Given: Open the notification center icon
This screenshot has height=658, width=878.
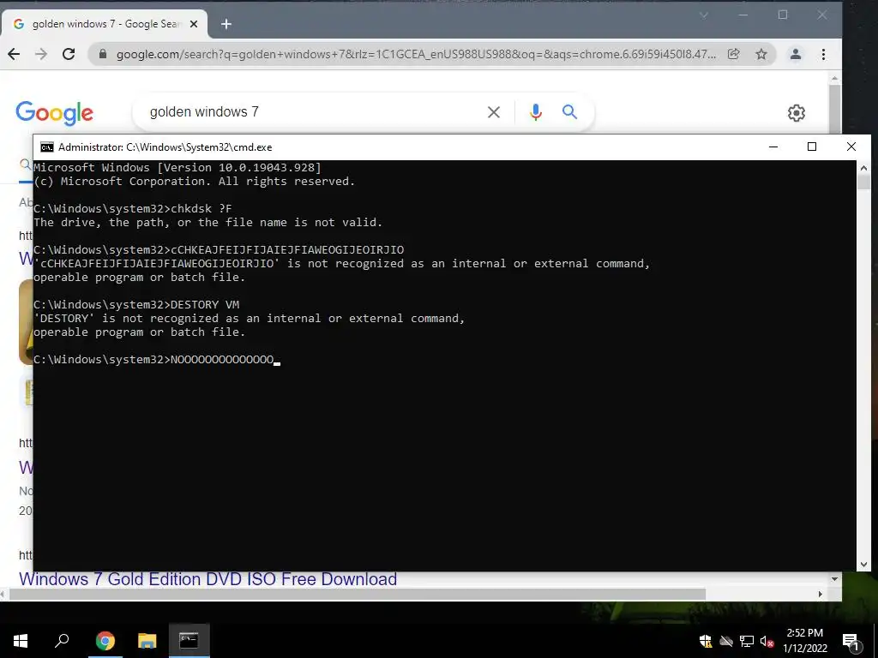Looking at the screenshot, I should 851,642.
